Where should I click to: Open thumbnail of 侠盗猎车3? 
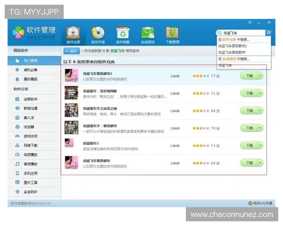pos(69,143)
